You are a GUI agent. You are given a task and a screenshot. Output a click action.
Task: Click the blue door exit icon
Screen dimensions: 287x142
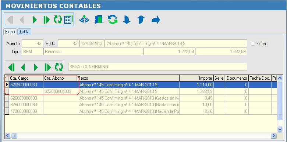tap(99, 20)
